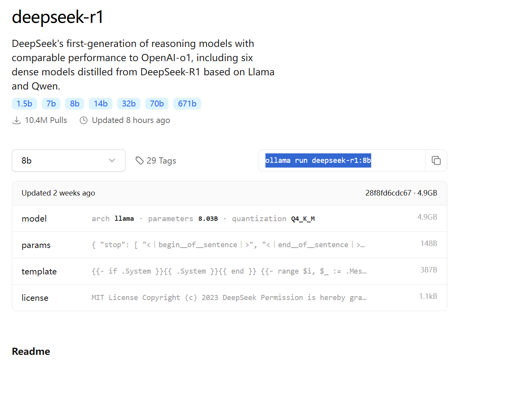The width and height of the screenshot is (510, 399).
Task: Click the 28f8fd6cdc67 · 4.9GB digest text
Action: 401,193
